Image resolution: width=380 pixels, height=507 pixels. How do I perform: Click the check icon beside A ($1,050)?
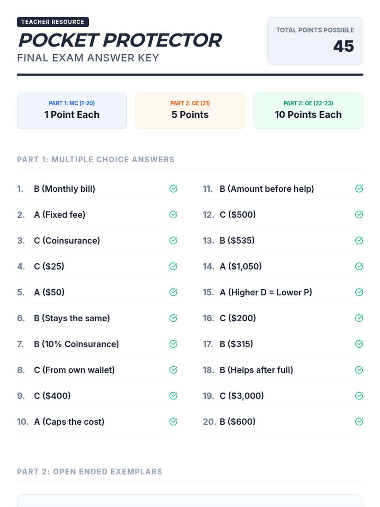click(359, 266)
